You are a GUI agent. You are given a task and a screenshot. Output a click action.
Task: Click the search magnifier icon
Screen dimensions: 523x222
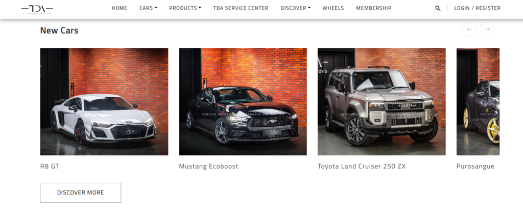coord(438,8)
